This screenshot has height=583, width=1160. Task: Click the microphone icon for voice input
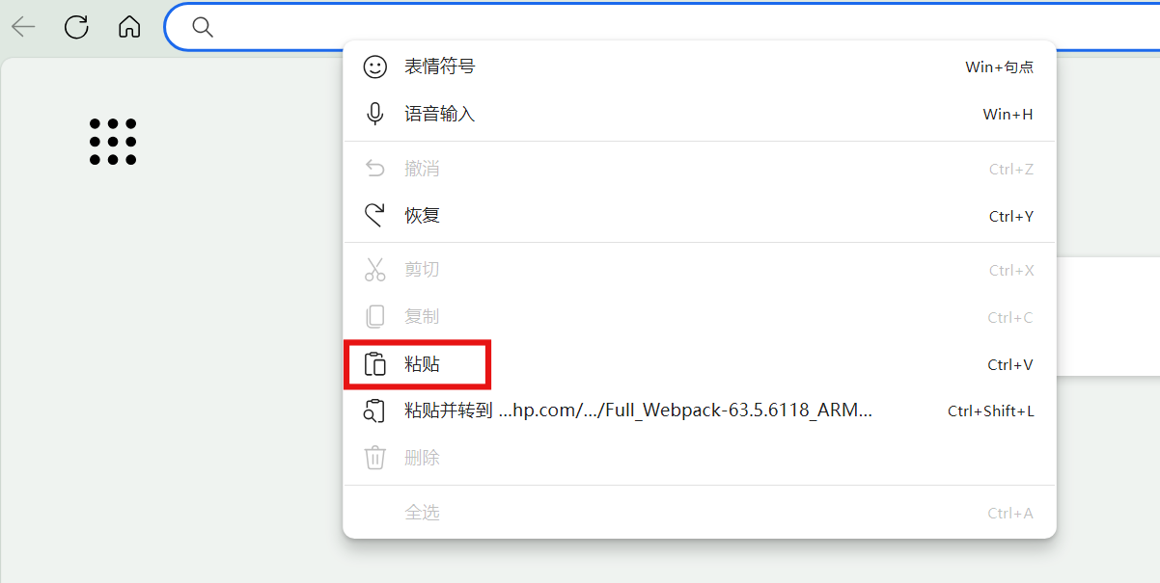tap(374, 114)
